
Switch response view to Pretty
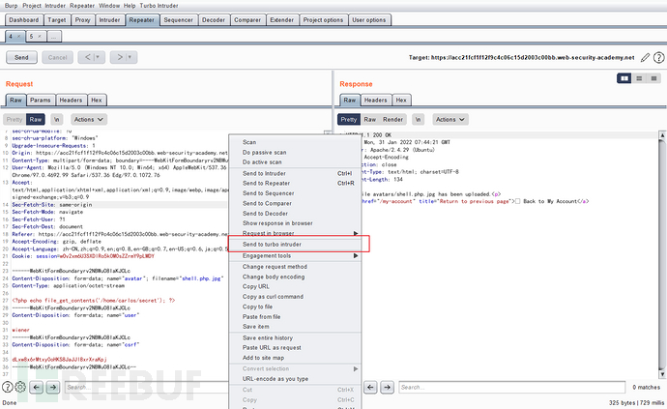coord(349,120)
